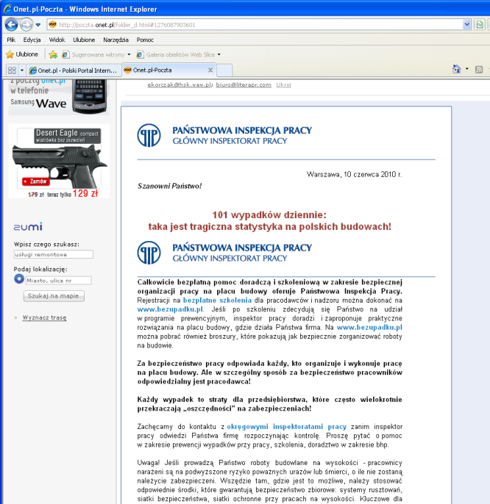The height and width of the screenshot is (504, 490).
Task: Click the Ukryj link
Action: click(x=283, y=85)
